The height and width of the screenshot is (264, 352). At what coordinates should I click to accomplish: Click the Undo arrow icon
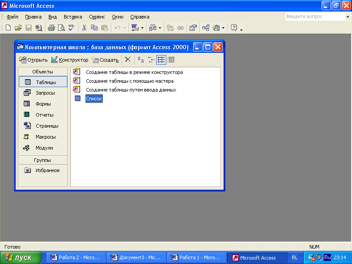pyautogui.click(x=117, y=28)
